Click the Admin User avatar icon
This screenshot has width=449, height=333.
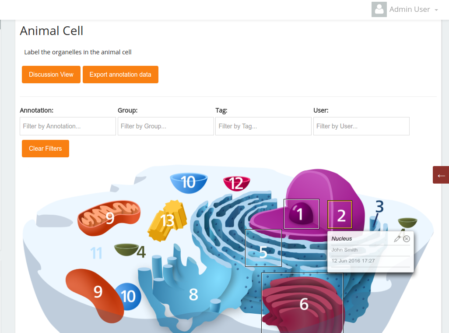379,9
